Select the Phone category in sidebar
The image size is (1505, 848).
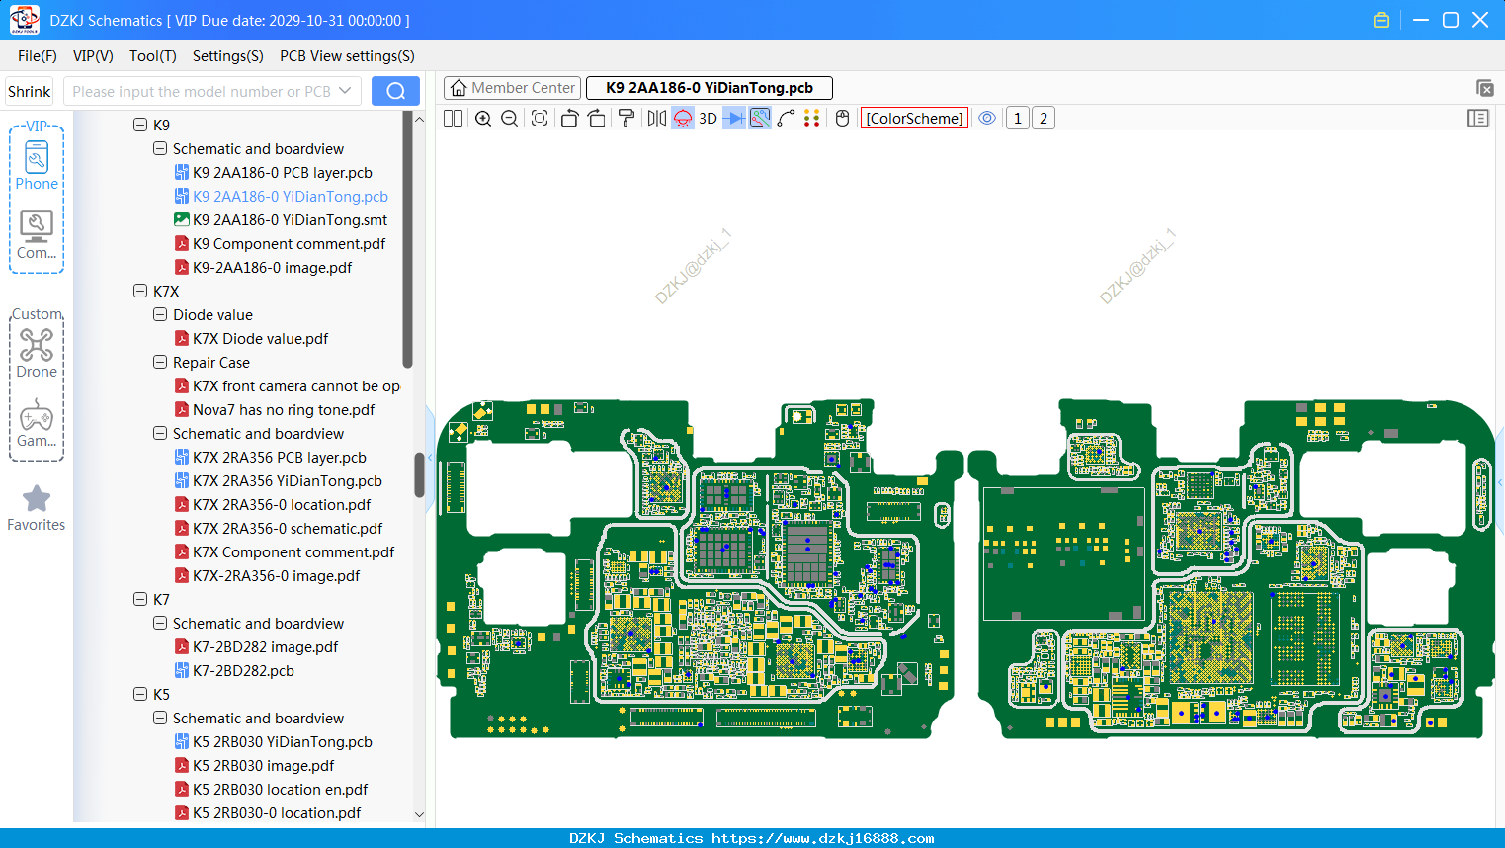pyautogui.click(x=37, y=166)
